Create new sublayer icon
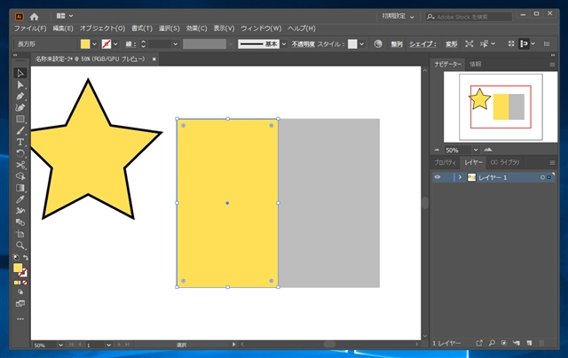The image size is (568, 358). [517, 343]
